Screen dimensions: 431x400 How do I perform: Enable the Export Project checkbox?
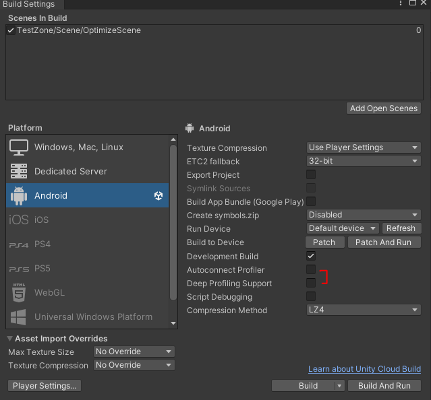pos(311,174)
